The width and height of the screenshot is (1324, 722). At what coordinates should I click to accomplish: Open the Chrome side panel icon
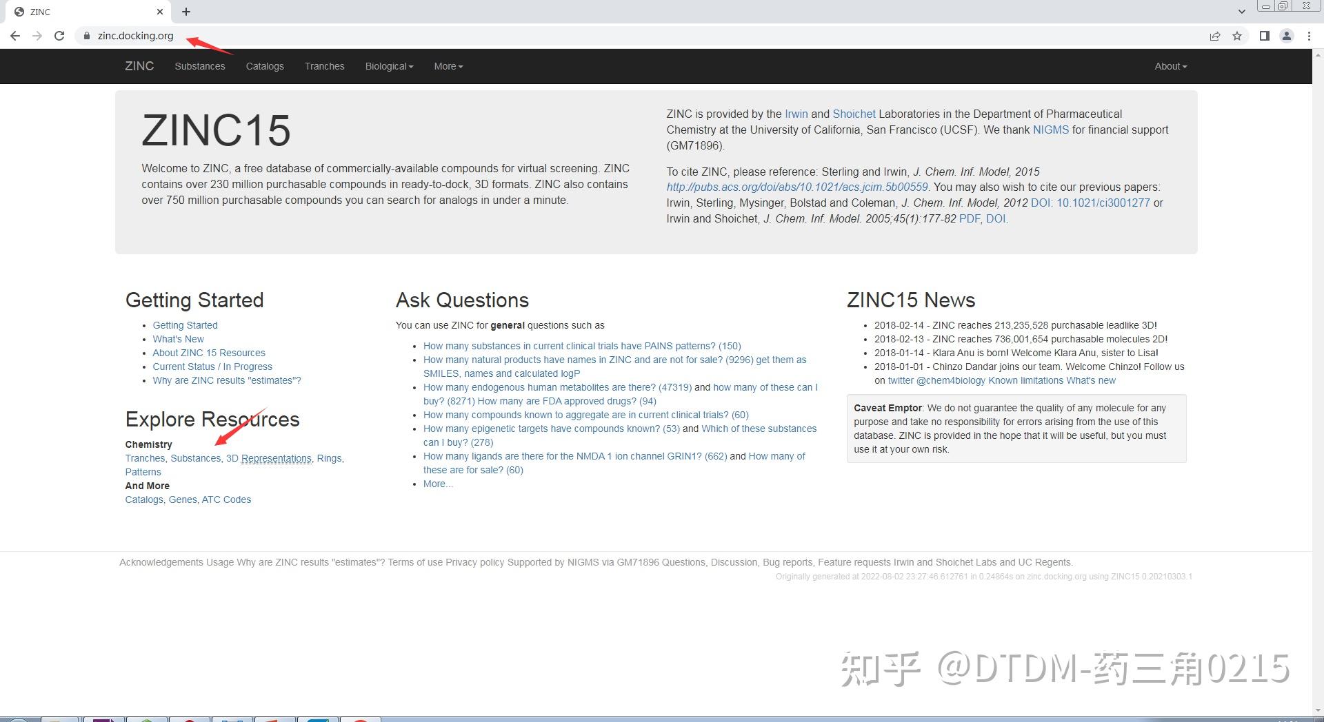click(1265, 36)
